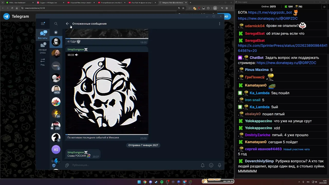Open the browser profile icon
This screenshot has height=185, width=329.
[x=227, y=8]
